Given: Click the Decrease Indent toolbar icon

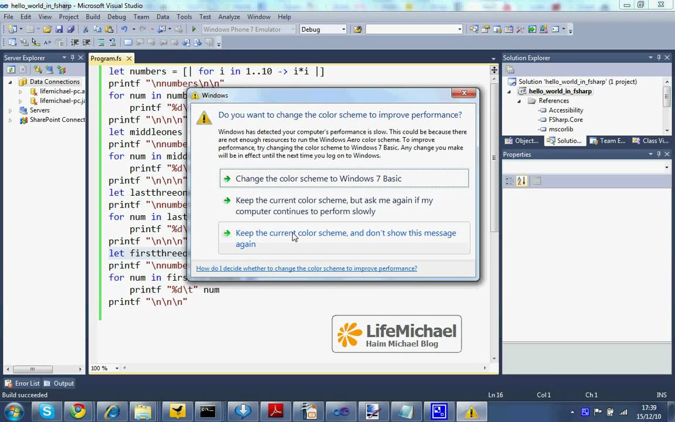Looking at the screenshot, I should pos(74,42).
